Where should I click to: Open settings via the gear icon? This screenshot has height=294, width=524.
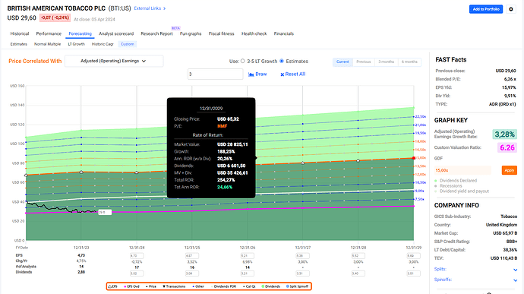[x=510, y=9]
